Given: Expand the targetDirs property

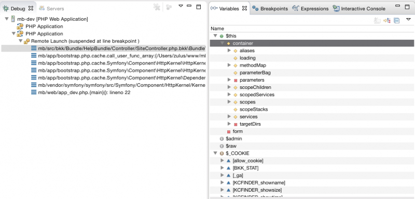Looking at the screenshot, I should 229,124.
